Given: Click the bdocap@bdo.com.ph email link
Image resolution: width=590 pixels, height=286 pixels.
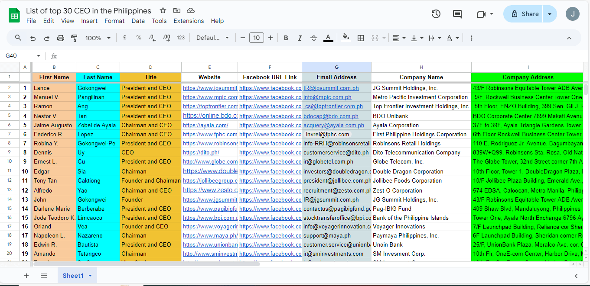Looking at the screenshot, I should (331, 116).
